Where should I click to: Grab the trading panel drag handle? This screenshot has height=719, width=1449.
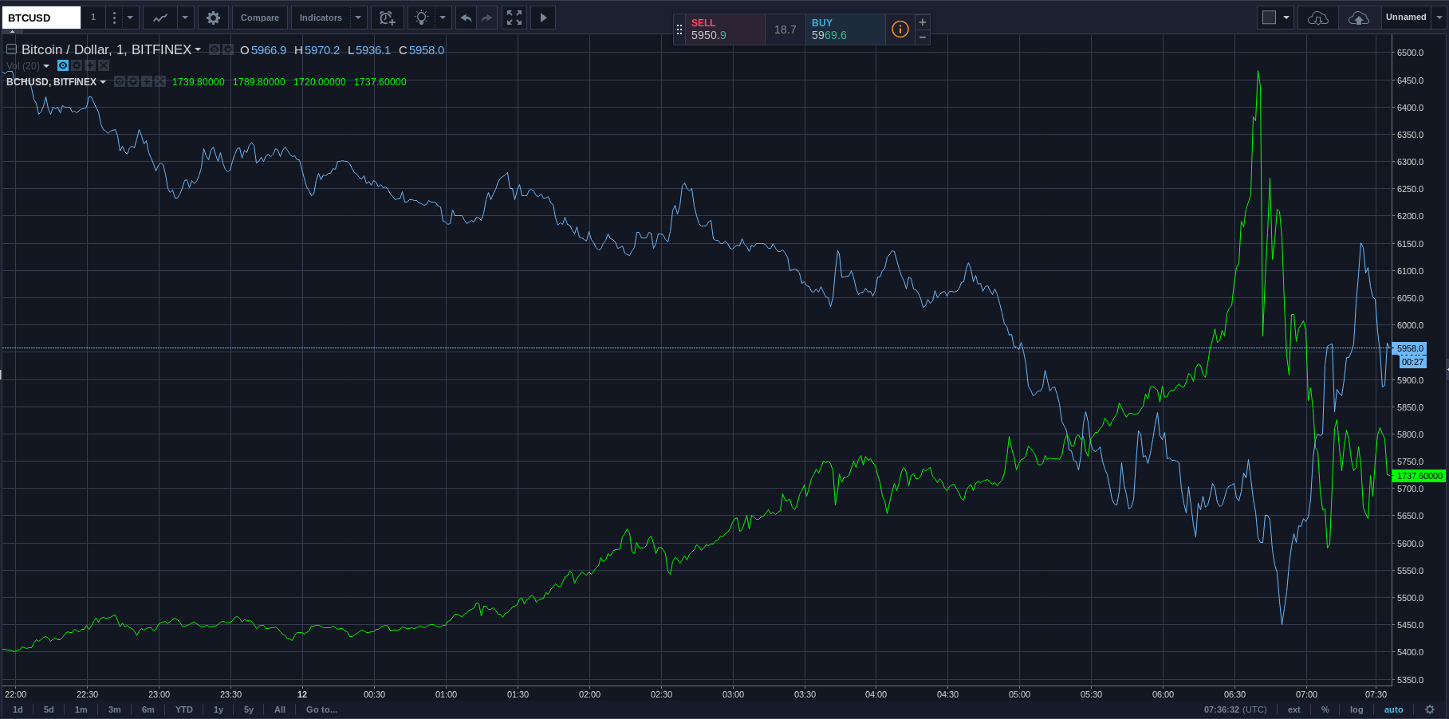tap(679, 29)
